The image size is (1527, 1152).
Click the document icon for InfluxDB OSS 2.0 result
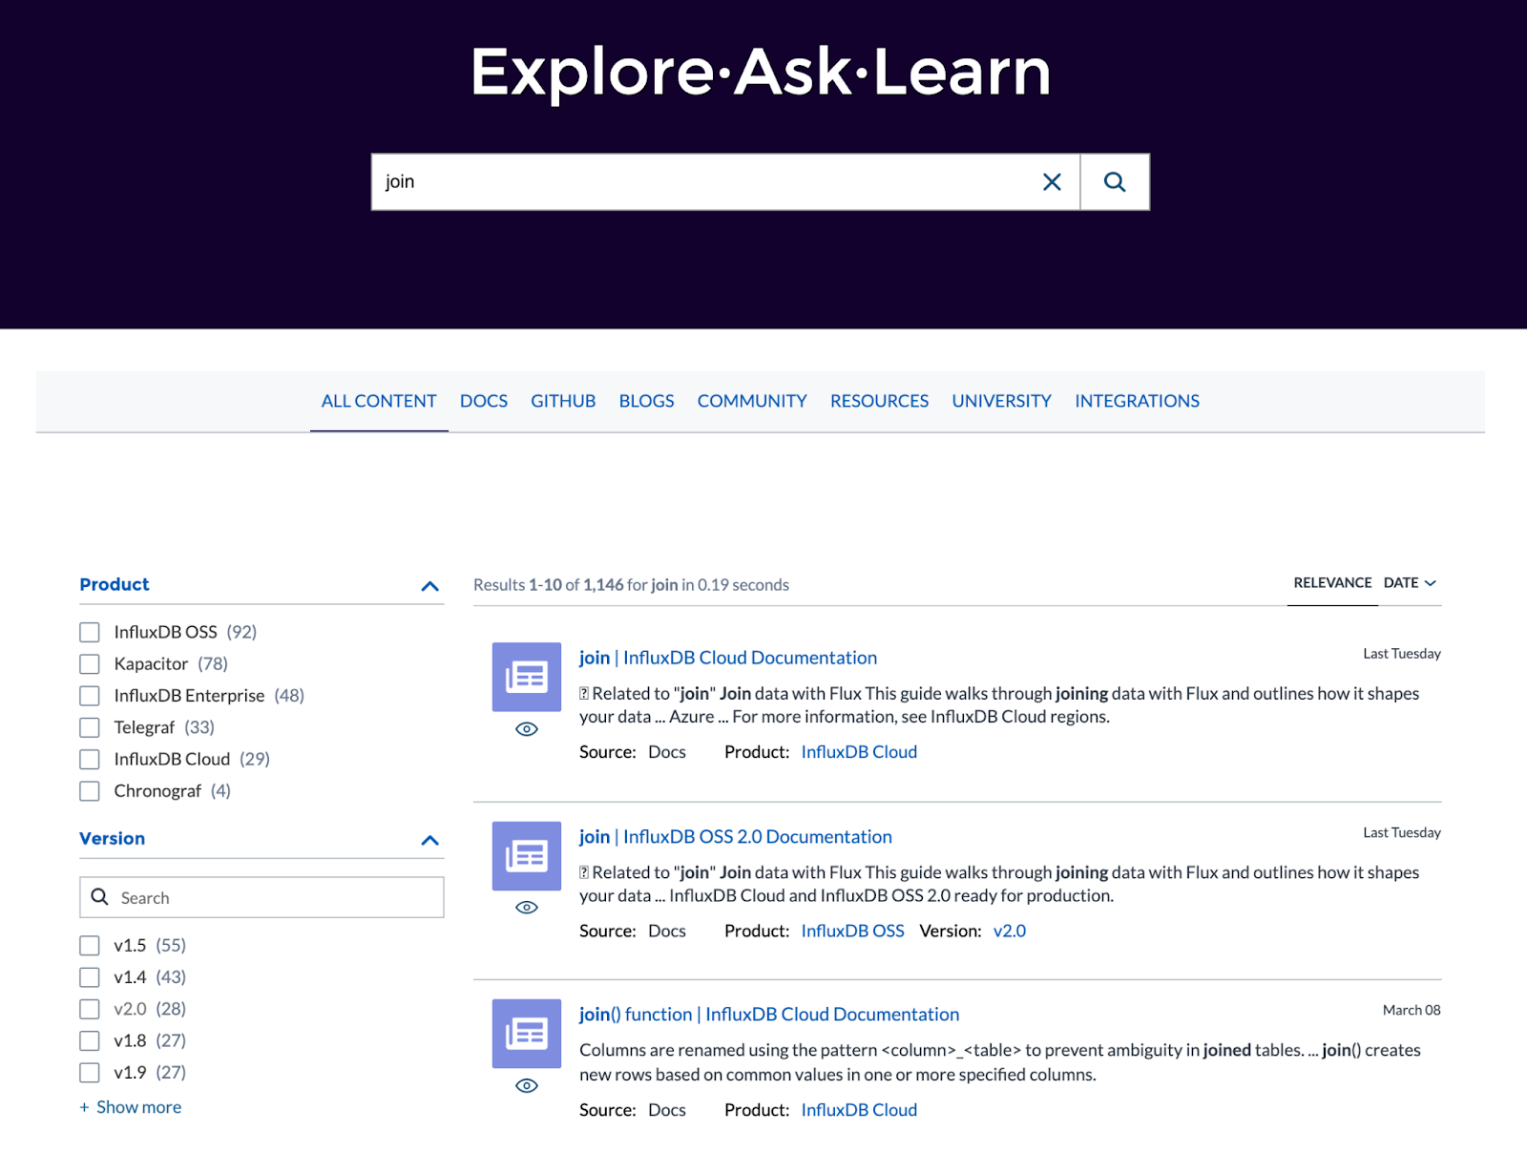pos(526,855)
